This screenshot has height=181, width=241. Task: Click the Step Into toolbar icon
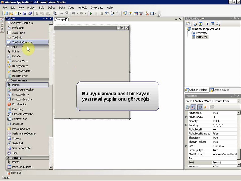click(107, 13)
